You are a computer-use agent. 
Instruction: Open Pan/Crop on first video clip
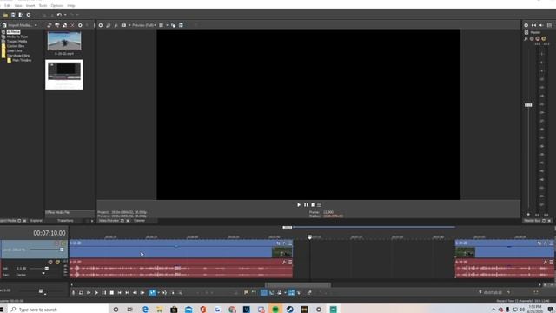(x=278, y=243)
